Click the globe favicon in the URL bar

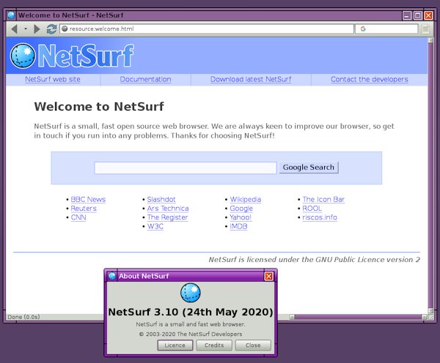[x=65, y=29]
